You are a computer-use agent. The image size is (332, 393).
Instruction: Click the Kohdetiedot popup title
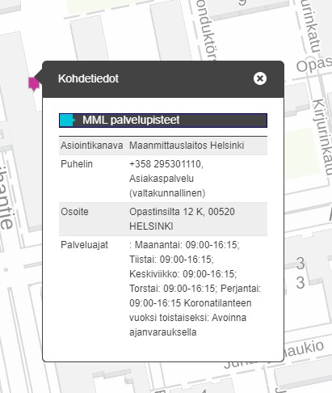[x=88, y=78]
